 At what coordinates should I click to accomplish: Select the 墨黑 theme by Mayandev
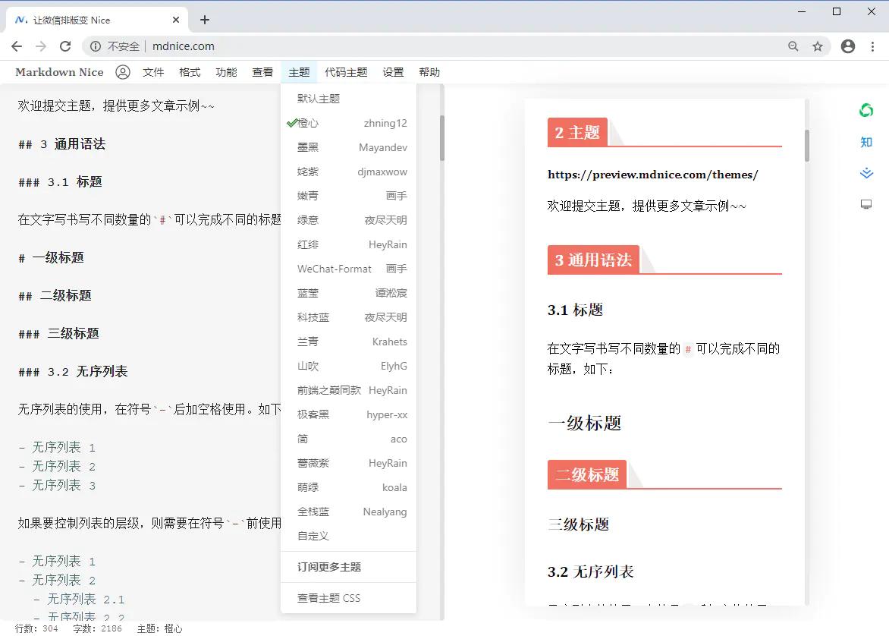349,146
